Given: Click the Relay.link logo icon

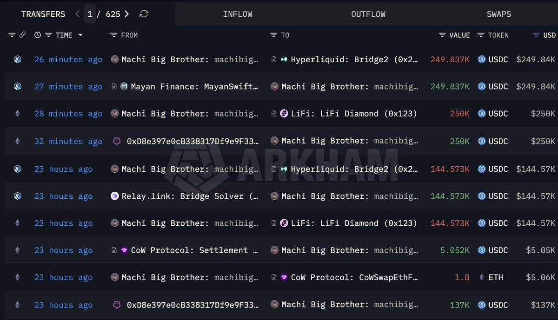Looking at the screenshot, I should [114, 196].
